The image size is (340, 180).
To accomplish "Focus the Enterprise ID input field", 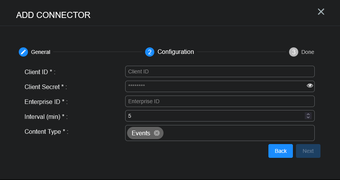I will coord(220,101).
